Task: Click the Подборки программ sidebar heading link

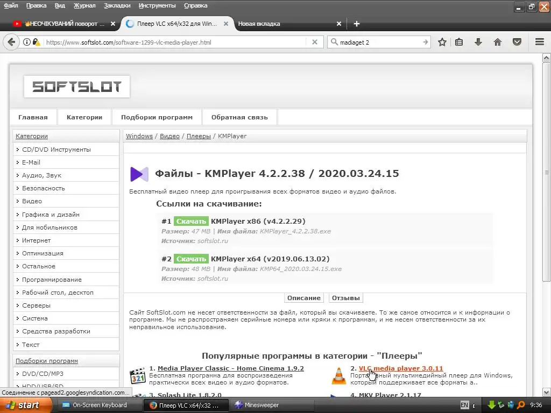Action: tap(47, 361)
